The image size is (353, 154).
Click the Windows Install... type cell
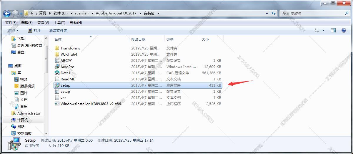tap(181, 67)
